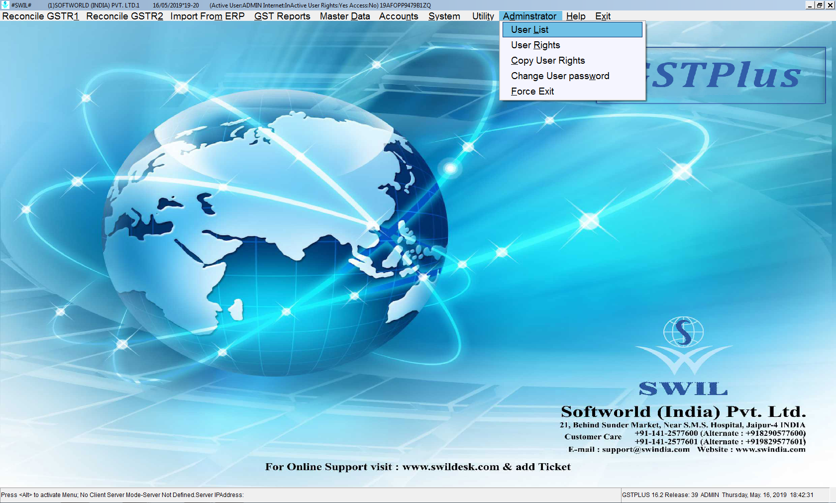Click the www.swildesk.com support text
The image size is (836, 503).
(450, 467)
